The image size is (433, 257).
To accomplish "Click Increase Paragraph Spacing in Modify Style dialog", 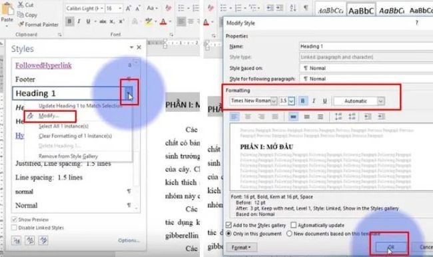I will [x=338, y=117].
